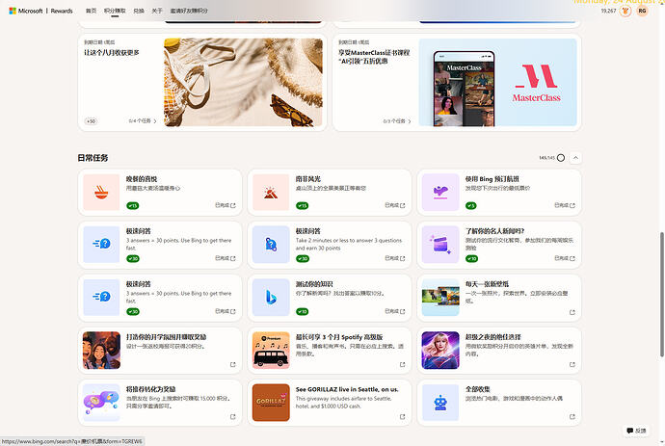Click 已完成 external-link icon on 晚餐的喜悦

[x=233, y=205]
